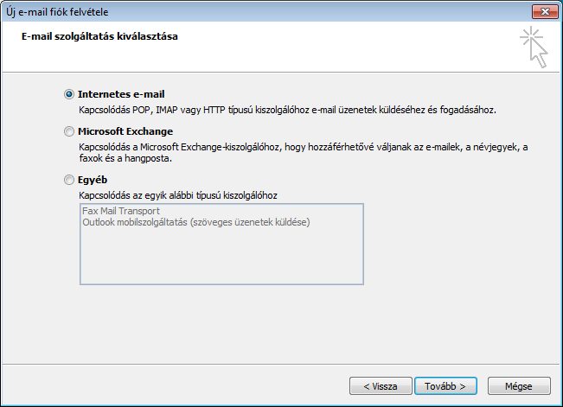
Task: Go back with the Vissza button
Action: tap(381, 386)
